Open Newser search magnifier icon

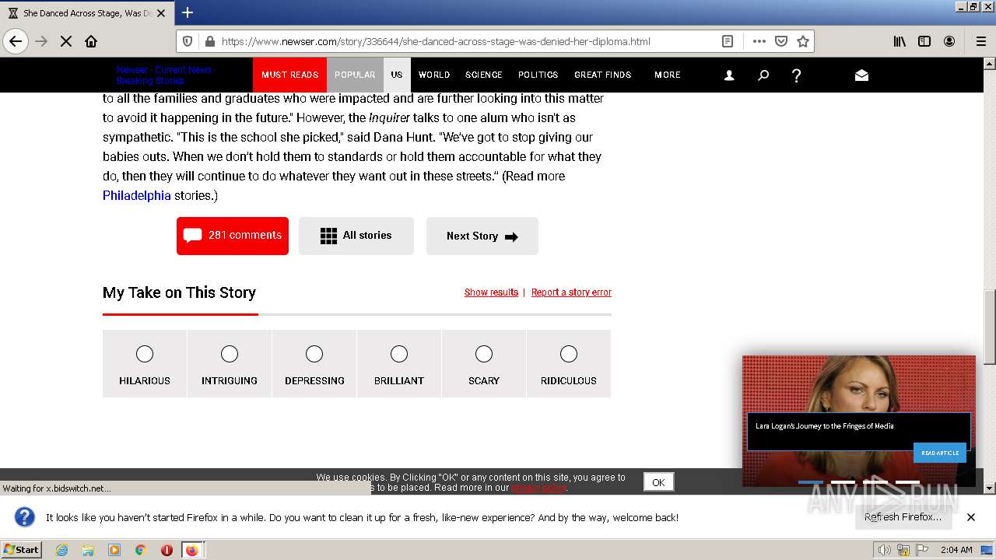pyautogui.click(x=763, y=75)
